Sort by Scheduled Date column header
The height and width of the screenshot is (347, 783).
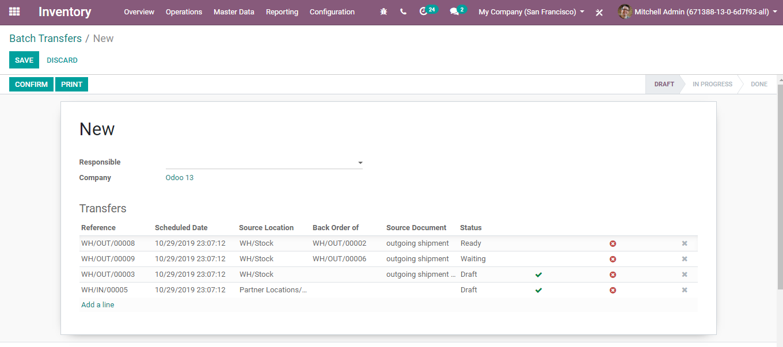[181, 228]
